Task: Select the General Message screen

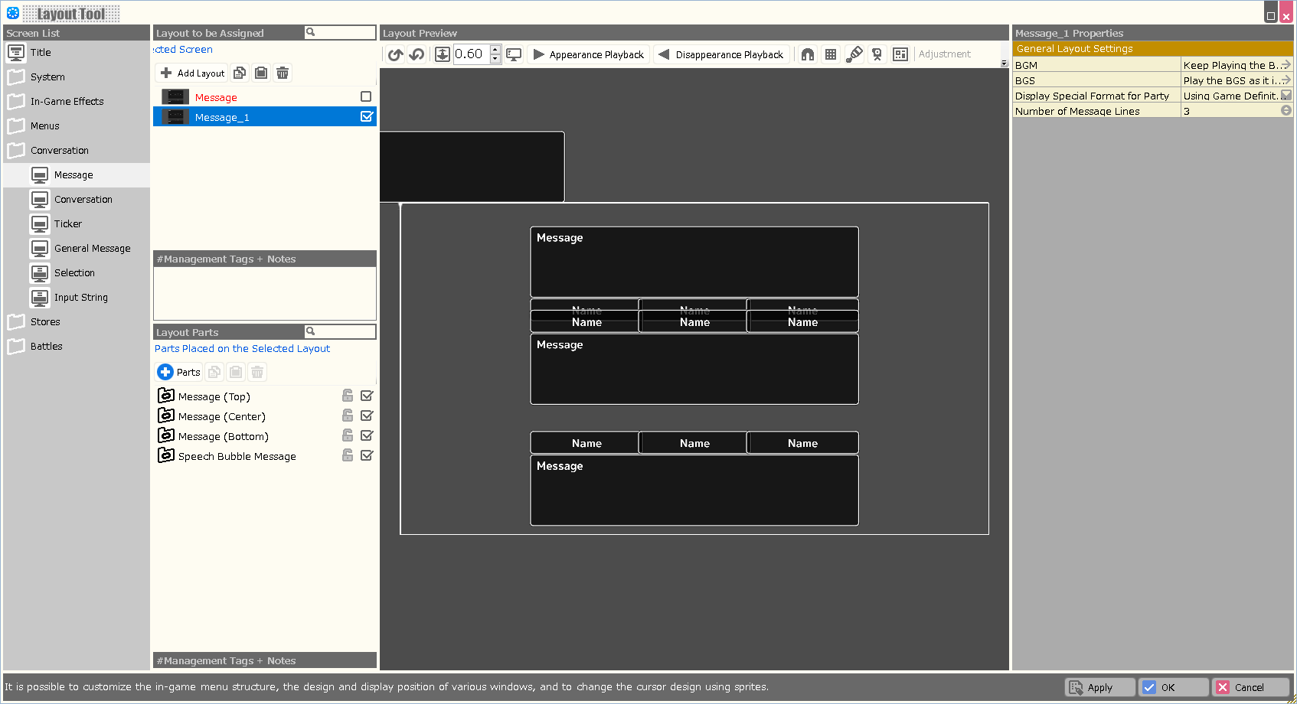Action: click(93, 249)
